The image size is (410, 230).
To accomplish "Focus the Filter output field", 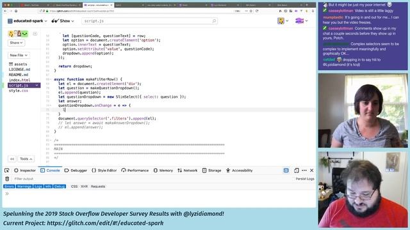I will click(x=152, y=179).
